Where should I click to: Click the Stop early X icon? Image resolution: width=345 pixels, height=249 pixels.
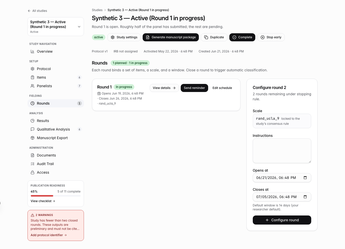coord(263,37)
